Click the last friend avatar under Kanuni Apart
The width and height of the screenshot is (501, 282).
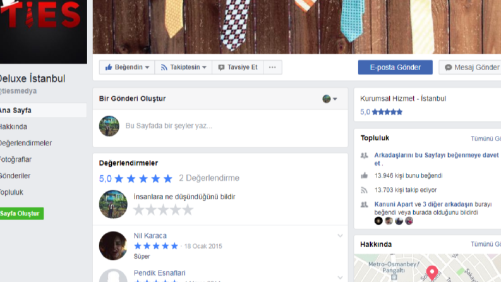(409, 221)
